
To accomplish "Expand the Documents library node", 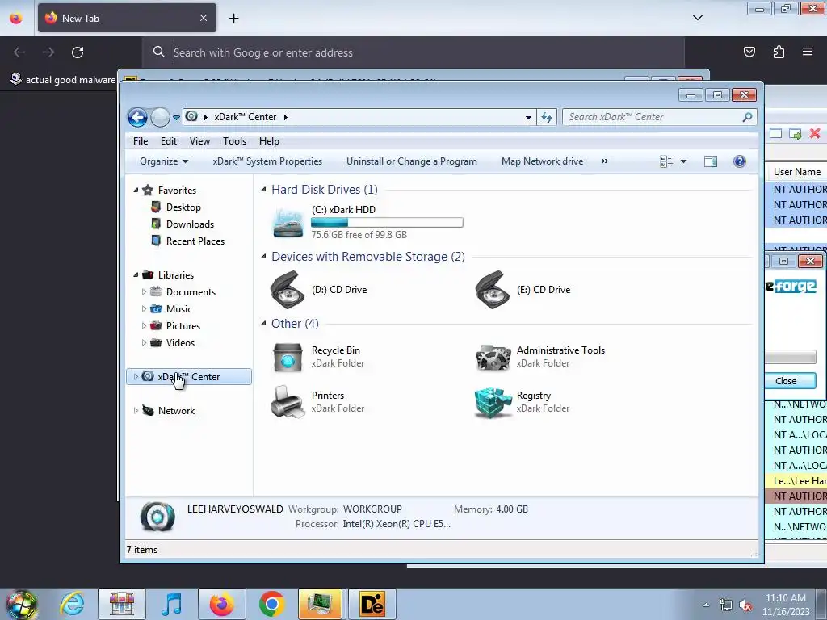I will 144,291.
